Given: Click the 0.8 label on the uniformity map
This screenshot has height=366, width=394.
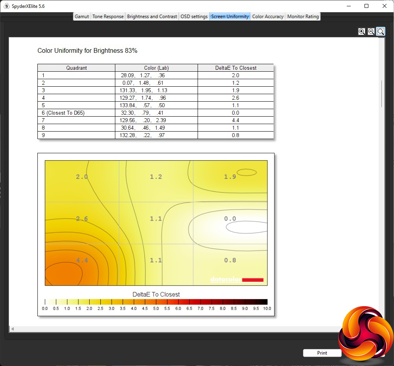Looking at the screenshot, I should [x=230, y=260].
